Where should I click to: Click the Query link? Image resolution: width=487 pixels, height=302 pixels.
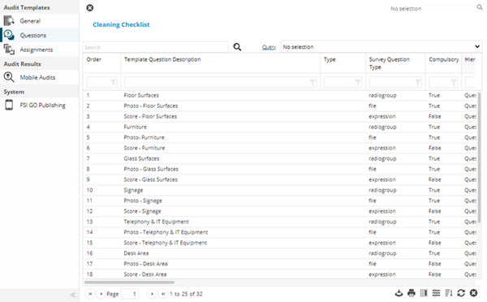tap(269, 47)
